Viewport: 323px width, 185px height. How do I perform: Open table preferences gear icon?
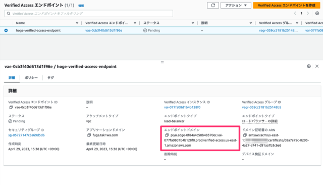tap(317, 13)
